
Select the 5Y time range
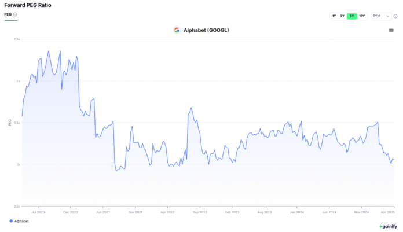(x=351, y=16)
